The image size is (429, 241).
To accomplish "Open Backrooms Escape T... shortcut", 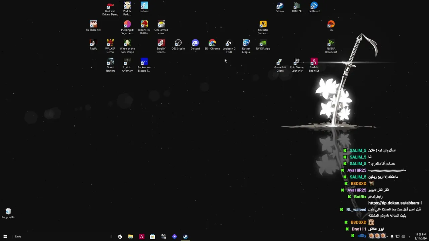I will [144, 65].
